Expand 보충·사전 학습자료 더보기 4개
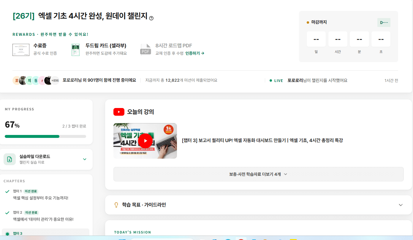This screenshot has width=413, height=240. (258, 174)
